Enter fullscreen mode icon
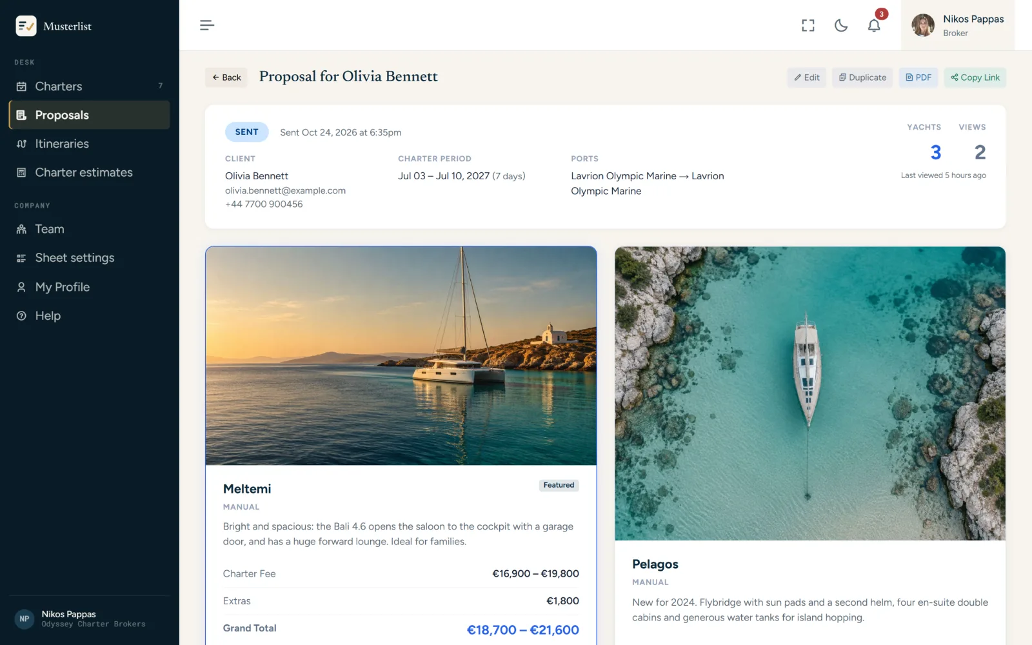The width and height of the screenshot is (1032, 645). [808, 25]
